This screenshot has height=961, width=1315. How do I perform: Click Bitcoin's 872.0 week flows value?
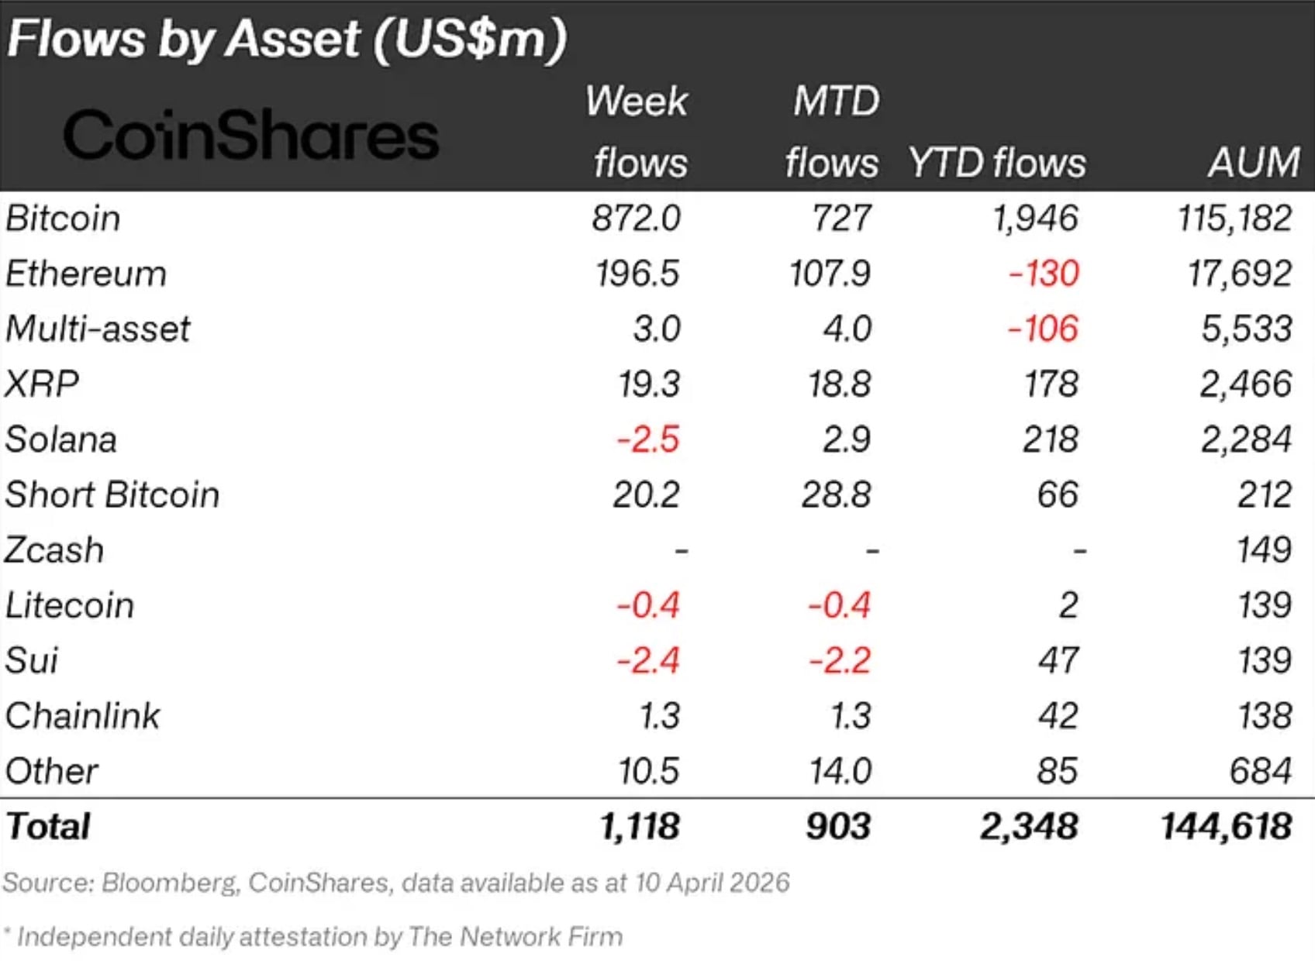point(637,218)
